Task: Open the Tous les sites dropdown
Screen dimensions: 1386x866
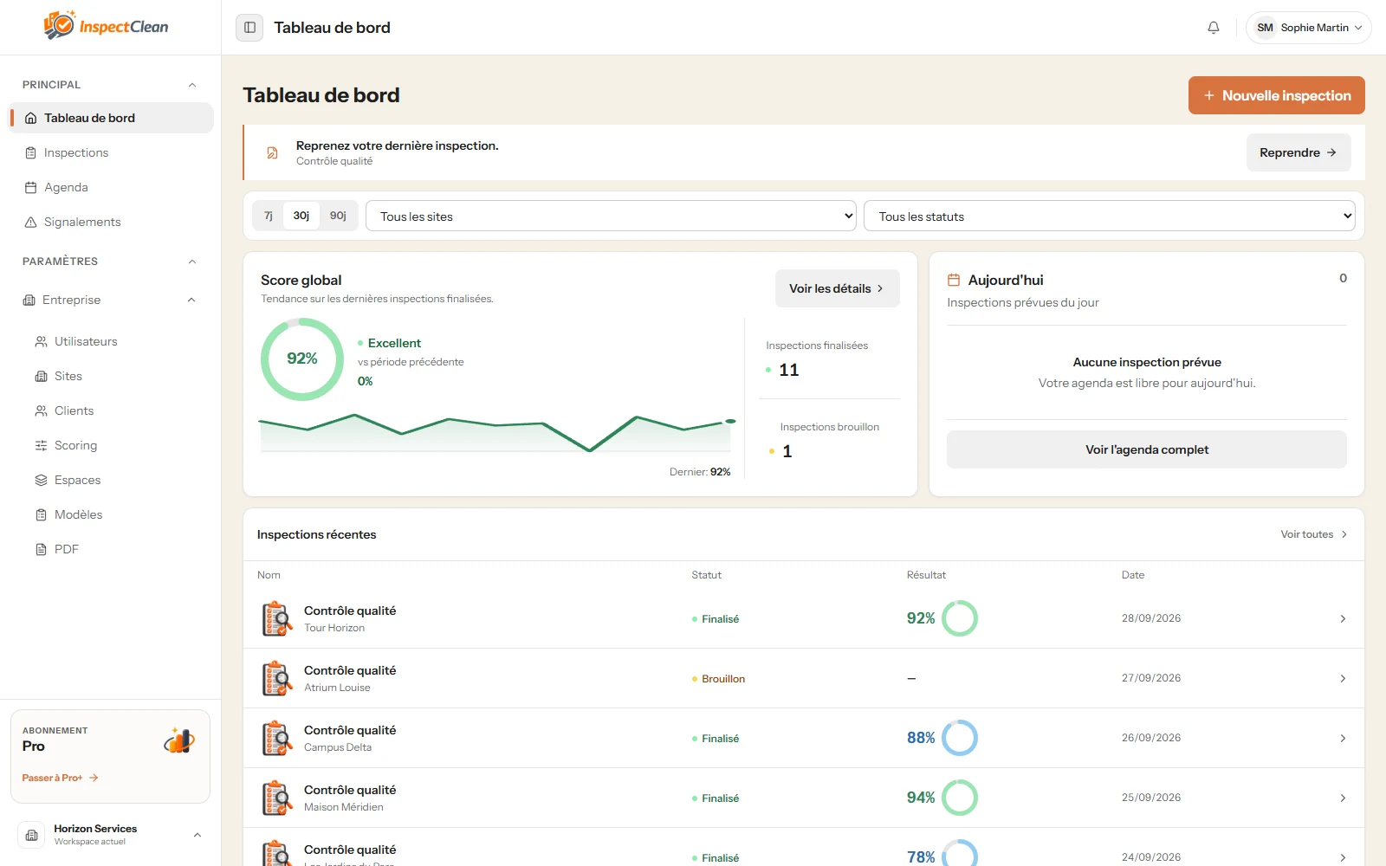Action: [611, 216]
